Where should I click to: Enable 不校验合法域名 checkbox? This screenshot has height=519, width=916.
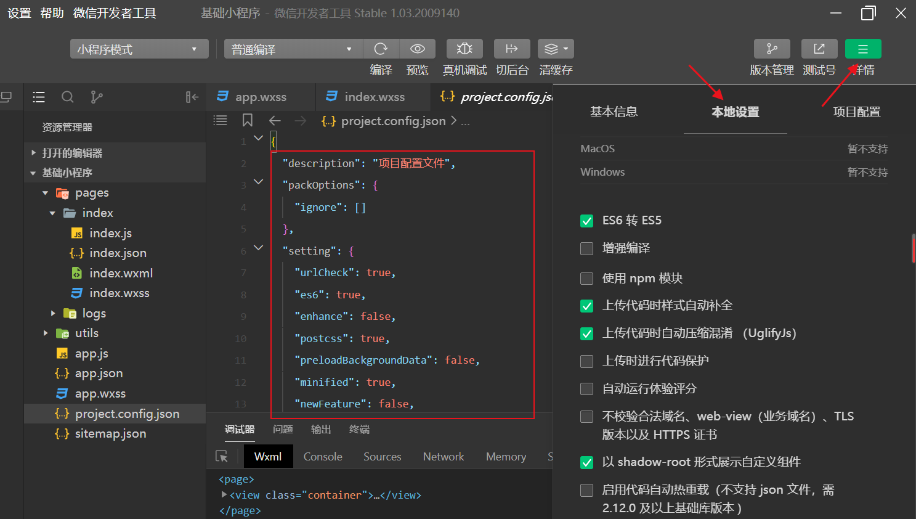click(586, 417)
